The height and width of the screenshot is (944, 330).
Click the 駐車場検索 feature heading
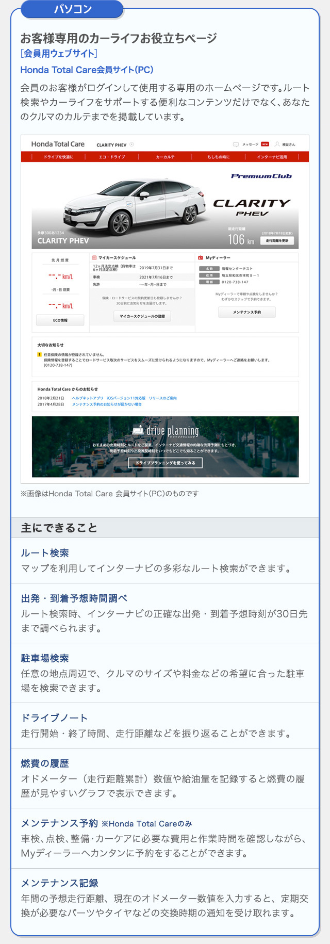pos(45,658)
